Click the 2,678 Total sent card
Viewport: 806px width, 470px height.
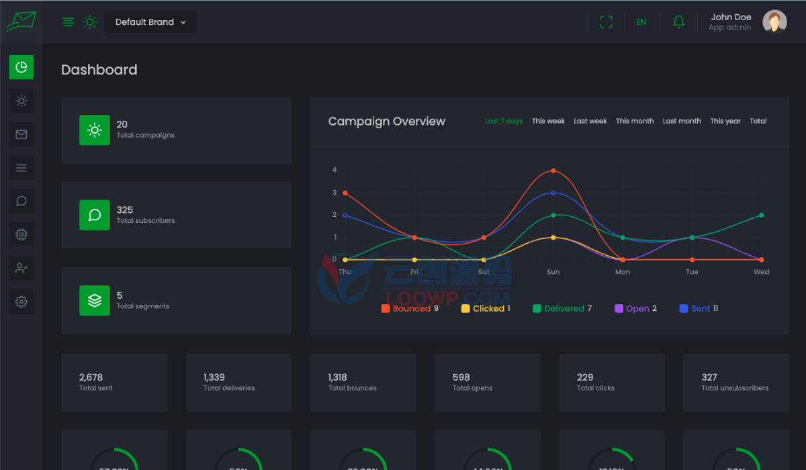pos(114,383)
